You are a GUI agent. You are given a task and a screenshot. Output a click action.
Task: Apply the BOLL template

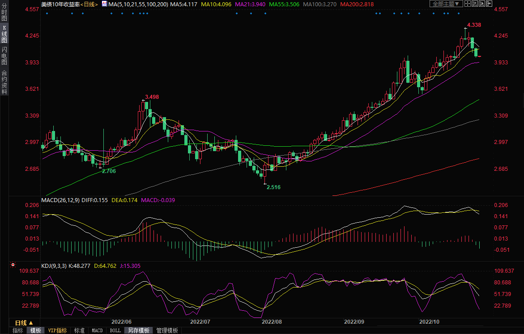[x=115, y=330]
